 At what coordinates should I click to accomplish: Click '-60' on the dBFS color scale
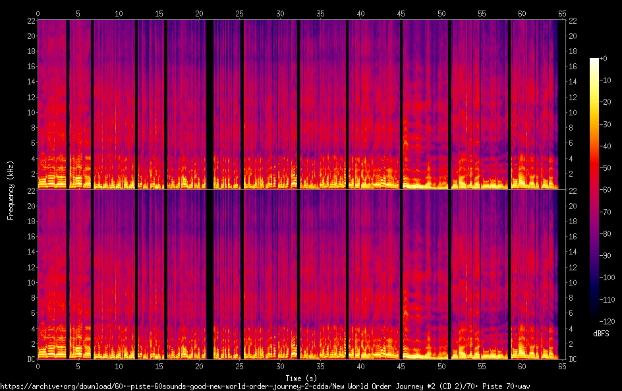click(x=605, y=190)
